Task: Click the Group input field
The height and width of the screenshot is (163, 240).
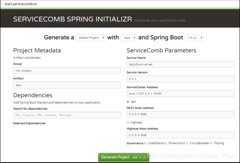Action: click(x=67, y=70)
